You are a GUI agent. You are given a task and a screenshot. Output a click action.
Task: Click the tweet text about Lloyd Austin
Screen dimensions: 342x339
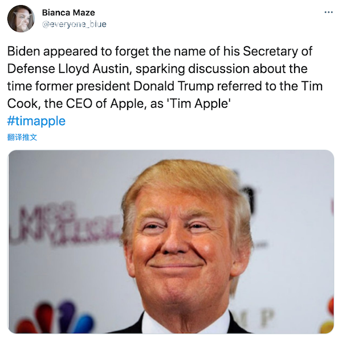coord(165,77)
